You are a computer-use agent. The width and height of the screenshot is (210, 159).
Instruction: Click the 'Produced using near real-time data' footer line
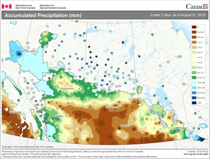(x=79, y=156)
